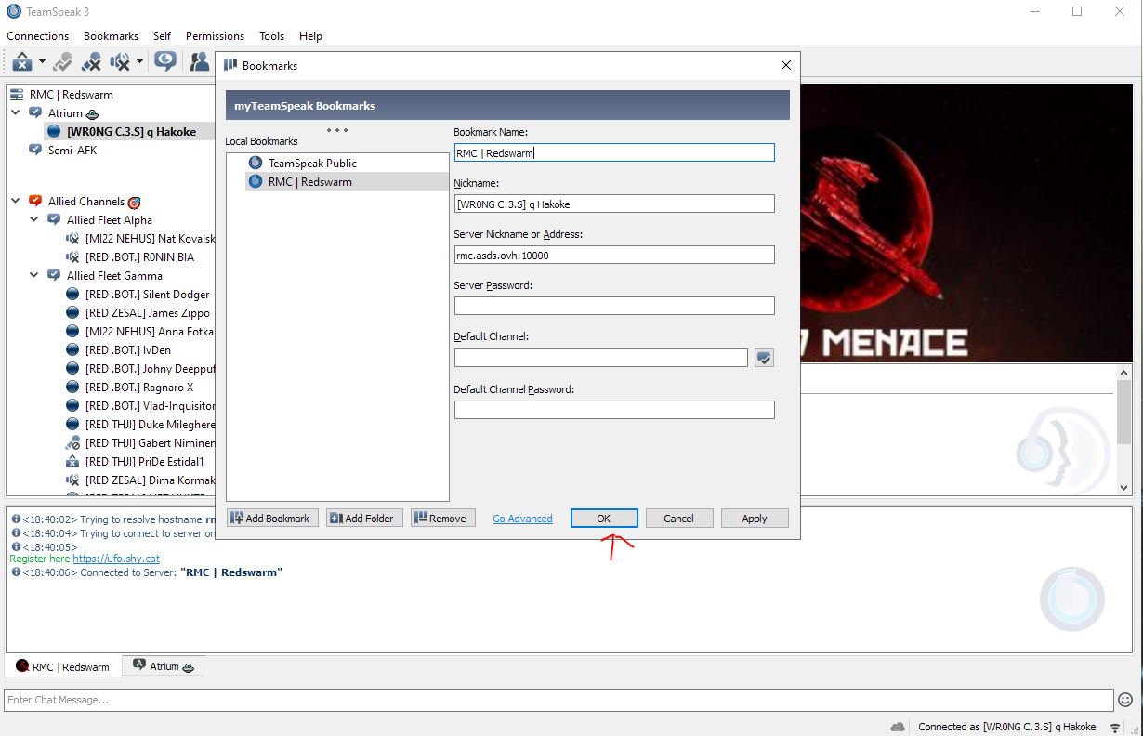Select TeamSpeak Public bookmark
Screen dimensions: 1143x736
(312, 163)
